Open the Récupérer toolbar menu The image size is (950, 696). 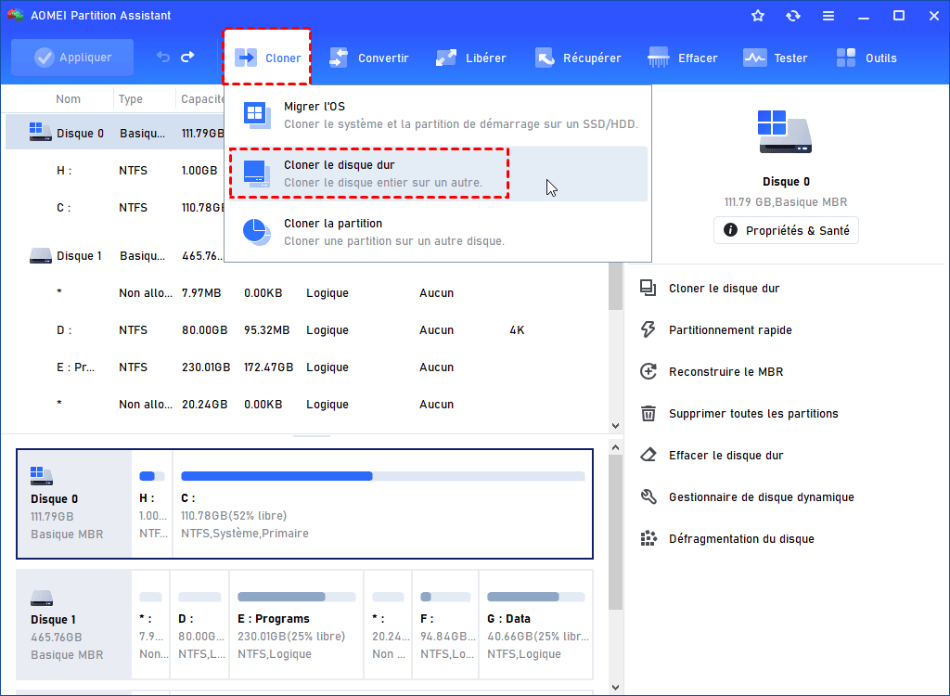coord(578,58)
